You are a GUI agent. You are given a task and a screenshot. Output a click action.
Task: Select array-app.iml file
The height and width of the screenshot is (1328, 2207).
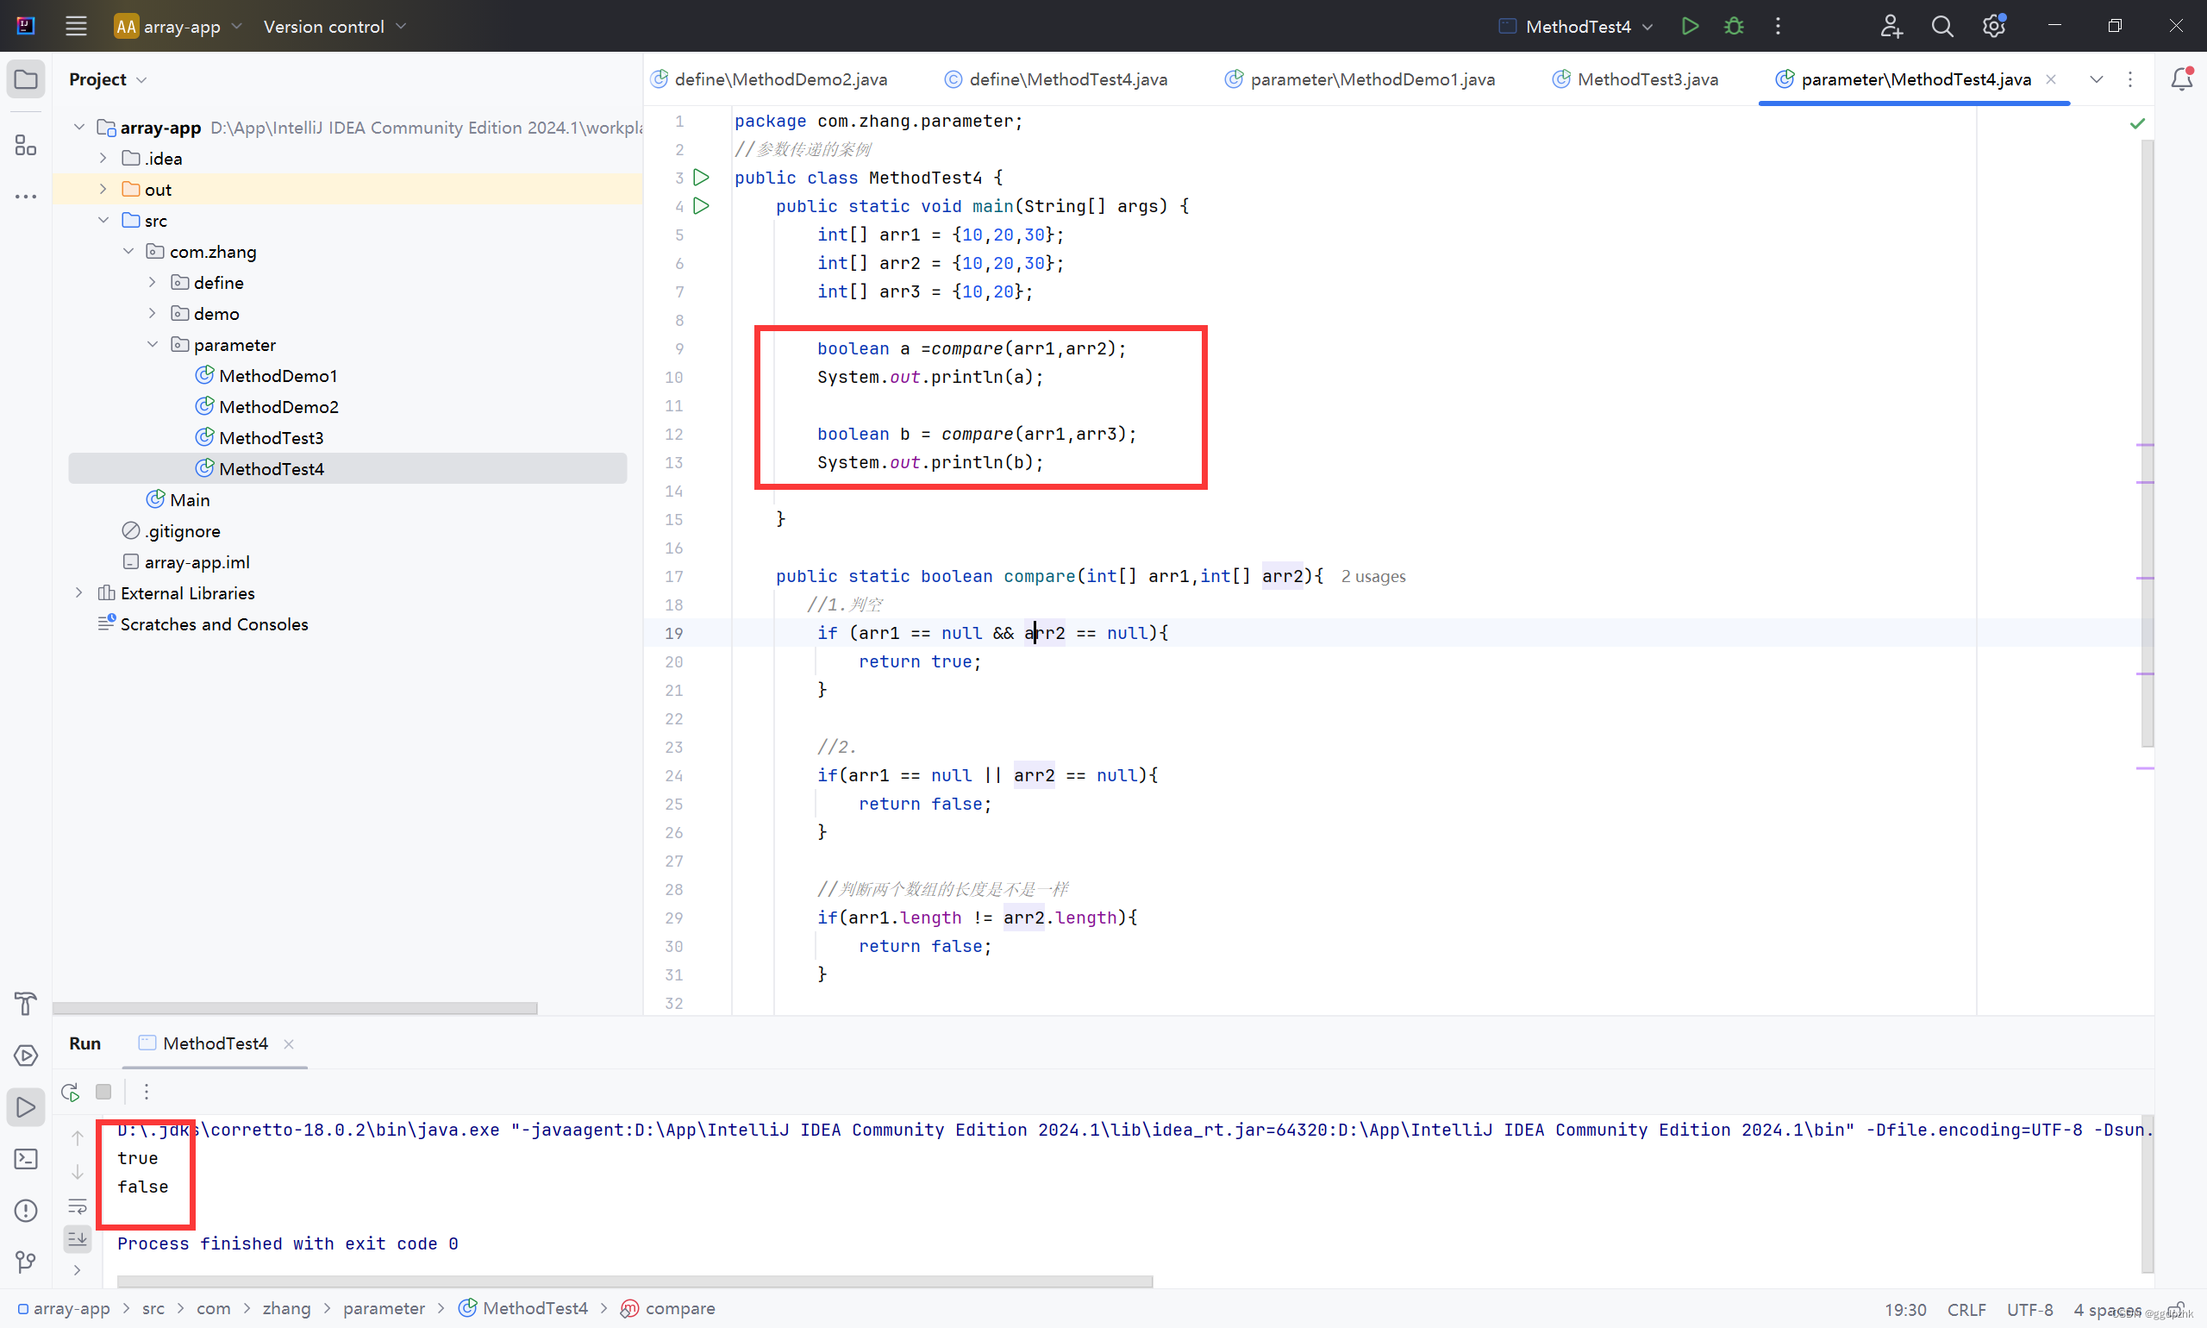[x=187, y=562]
